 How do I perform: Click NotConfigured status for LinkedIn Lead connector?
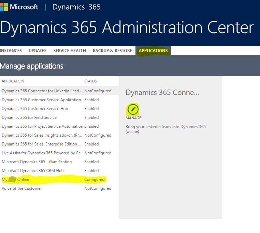click(98, 91)
